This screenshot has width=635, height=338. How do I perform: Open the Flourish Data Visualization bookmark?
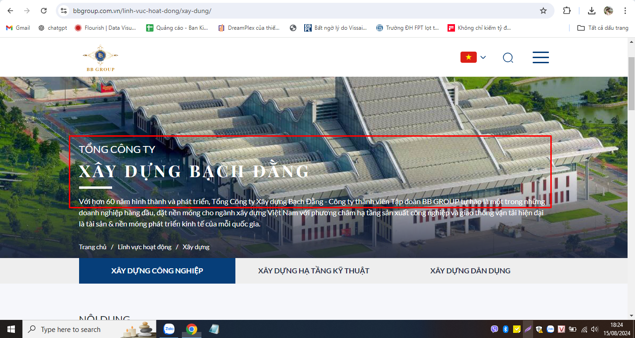(x=106, y=28)
